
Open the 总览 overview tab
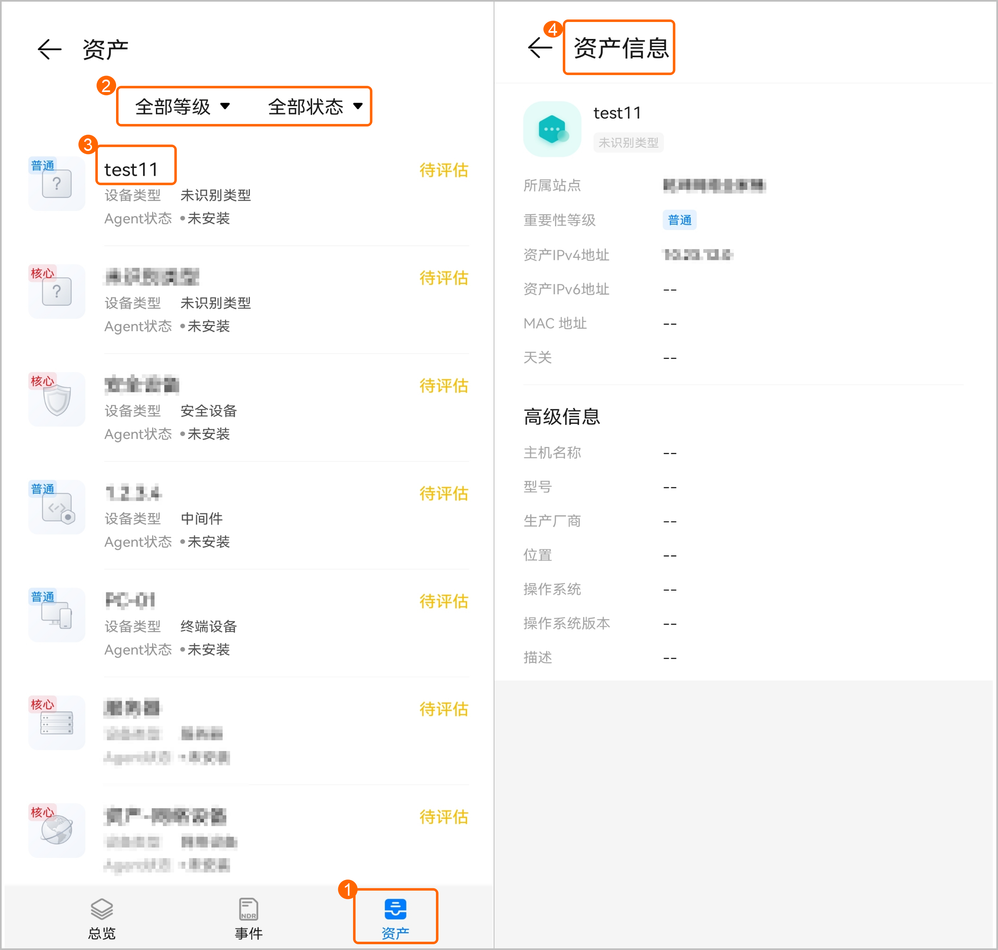[x=101, y=918]
